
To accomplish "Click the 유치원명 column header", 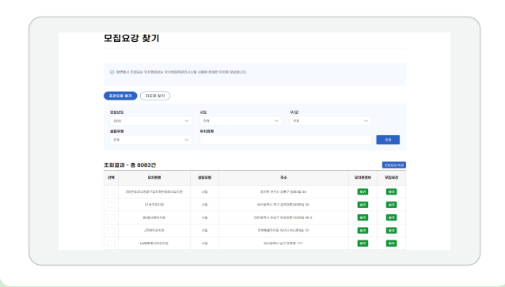I will [x=154, y=178].
